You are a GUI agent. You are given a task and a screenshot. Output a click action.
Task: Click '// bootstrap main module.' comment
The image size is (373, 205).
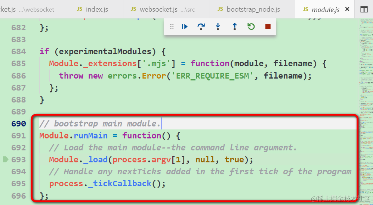click(100, 123)
